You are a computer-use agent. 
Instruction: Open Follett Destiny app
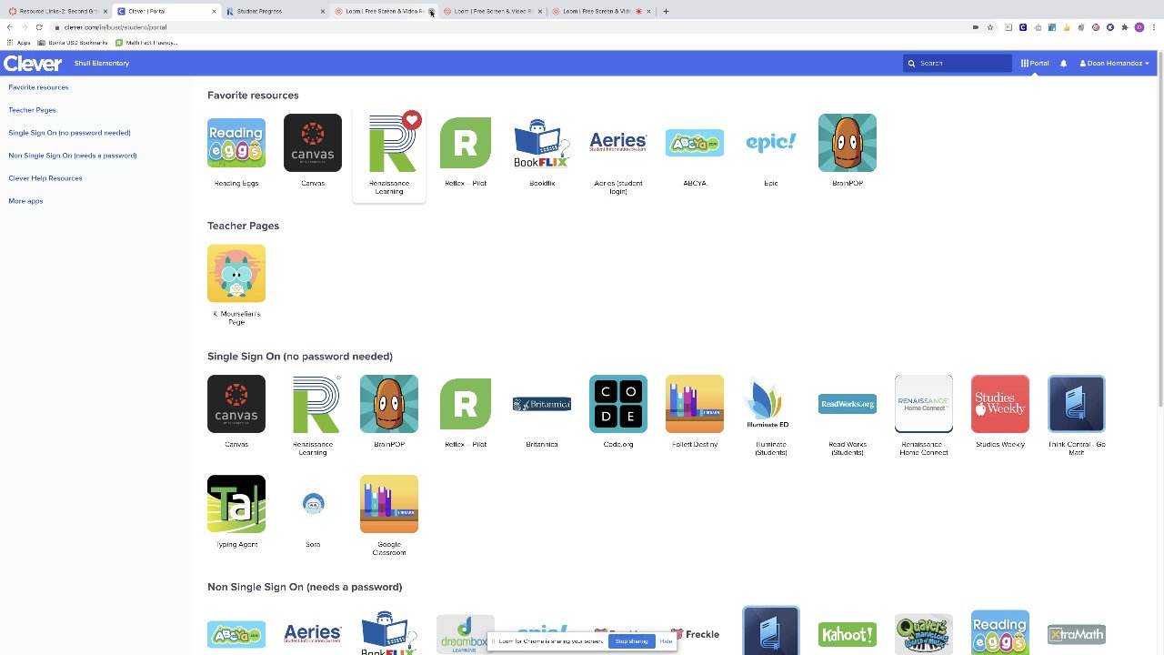tap(695, 404)
